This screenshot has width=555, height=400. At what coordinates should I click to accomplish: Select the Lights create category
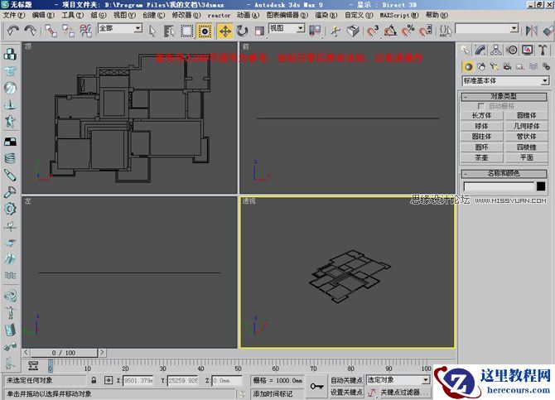point(495,66)
